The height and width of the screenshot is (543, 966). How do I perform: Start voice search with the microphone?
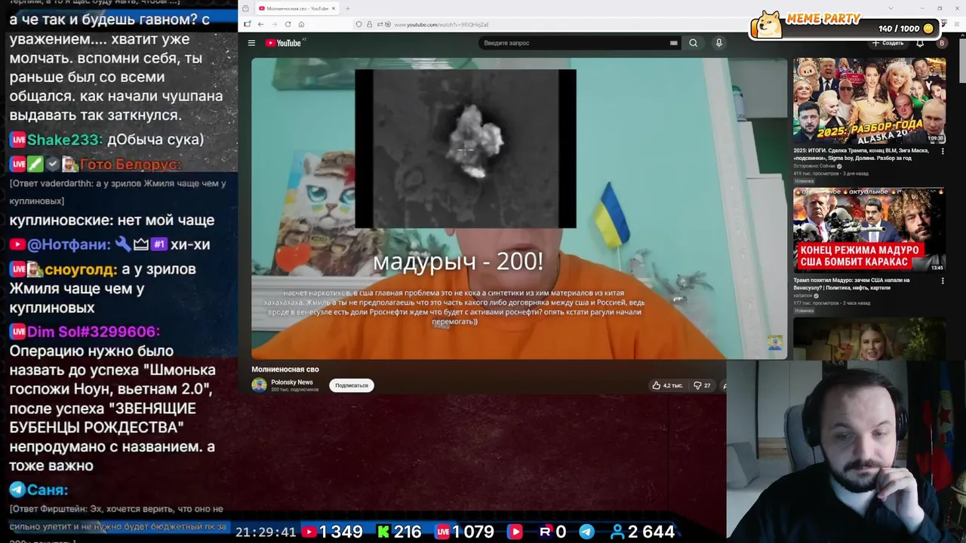pos(718,43)
